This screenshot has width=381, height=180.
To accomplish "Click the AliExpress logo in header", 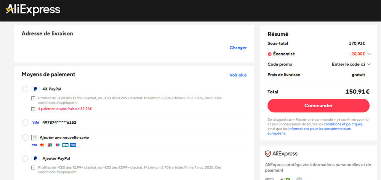I will [33, 10].
